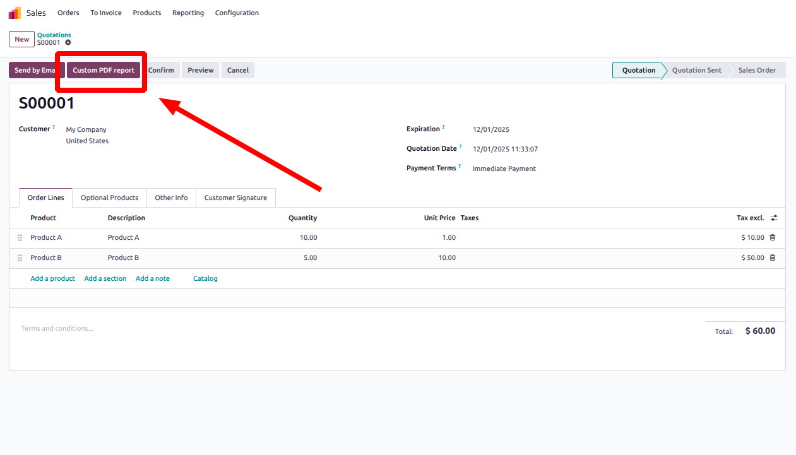The width and height of the screenshot is (796, 455).
Task: Open the gear actions menu beside S00001
Action: pyautogui.click(x=68, y=43)
